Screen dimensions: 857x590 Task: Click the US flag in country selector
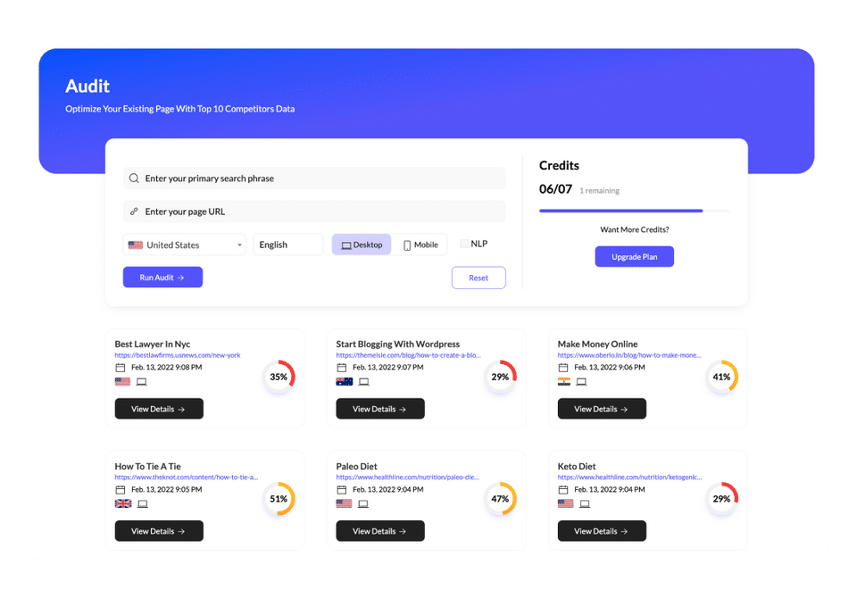(x=136, y=245)
